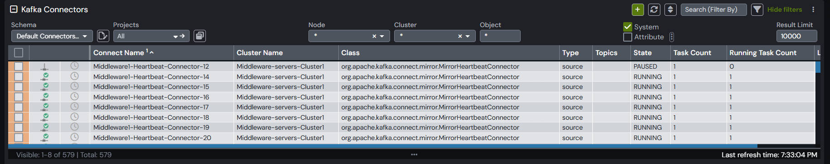Click clock history icon of Heartbeat-Connector-14
This screenshot has width=830, height=164.
[74, 76]
